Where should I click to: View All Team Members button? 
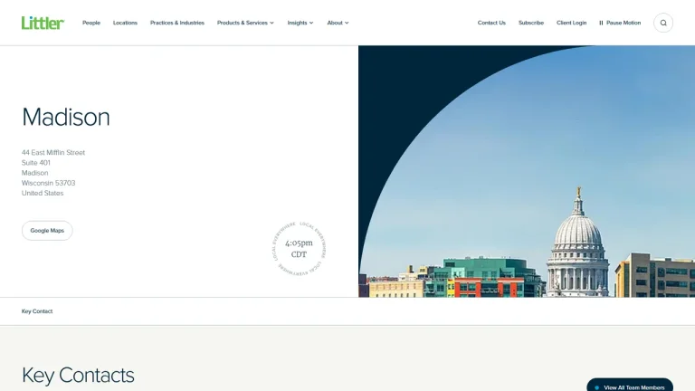tap(630, 385)
